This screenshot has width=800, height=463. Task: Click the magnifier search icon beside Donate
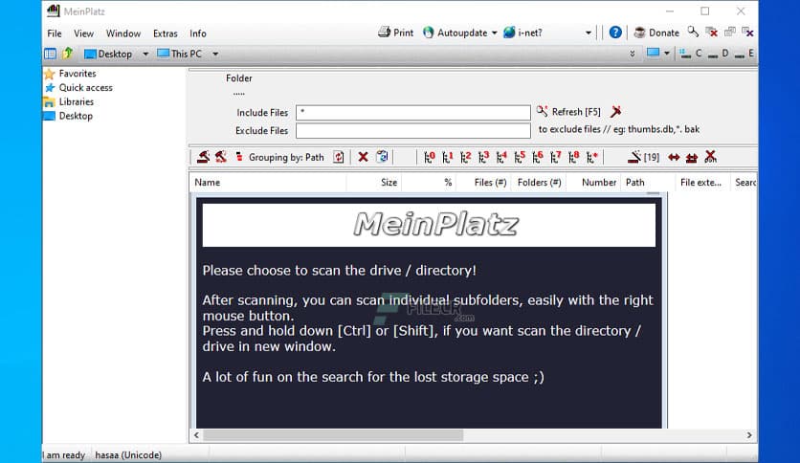point(693,33)
